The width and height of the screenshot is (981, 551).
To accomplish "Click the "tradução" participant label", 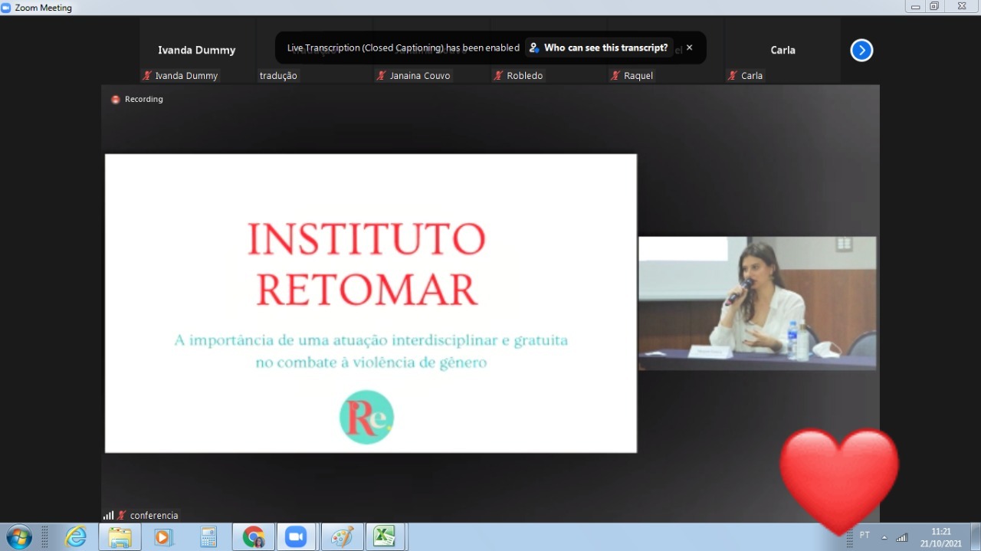I will [x=278, y=76].
